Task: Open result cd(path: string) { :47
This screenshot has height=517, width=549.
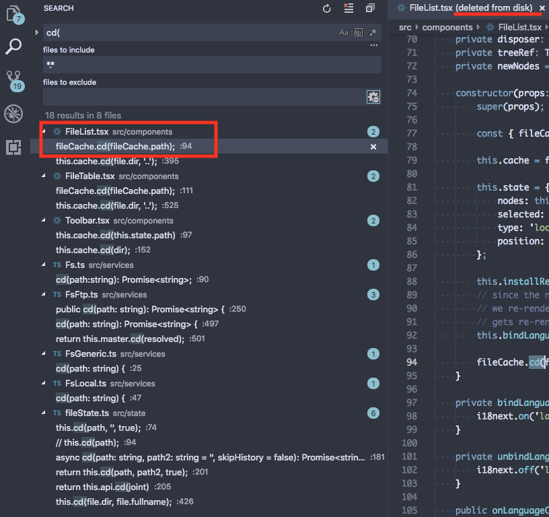Action: pos(209,399)
